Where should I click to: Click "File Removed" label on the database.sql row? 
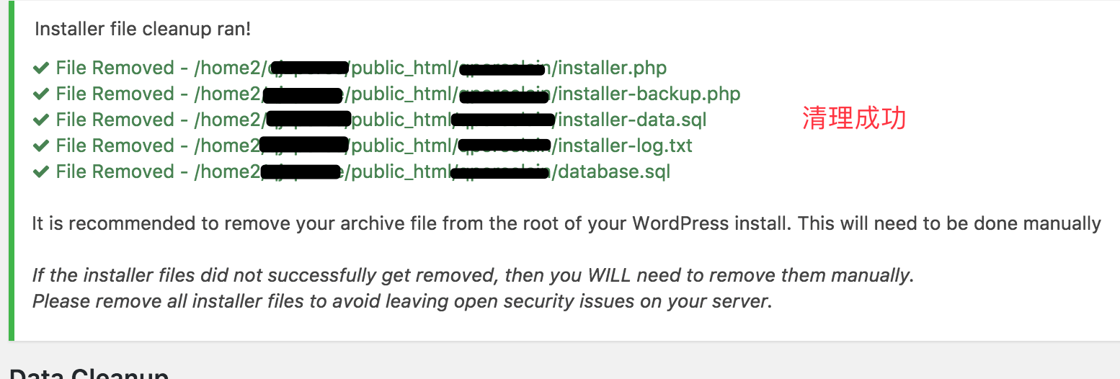pyautogui.click(x=115, y=172)
